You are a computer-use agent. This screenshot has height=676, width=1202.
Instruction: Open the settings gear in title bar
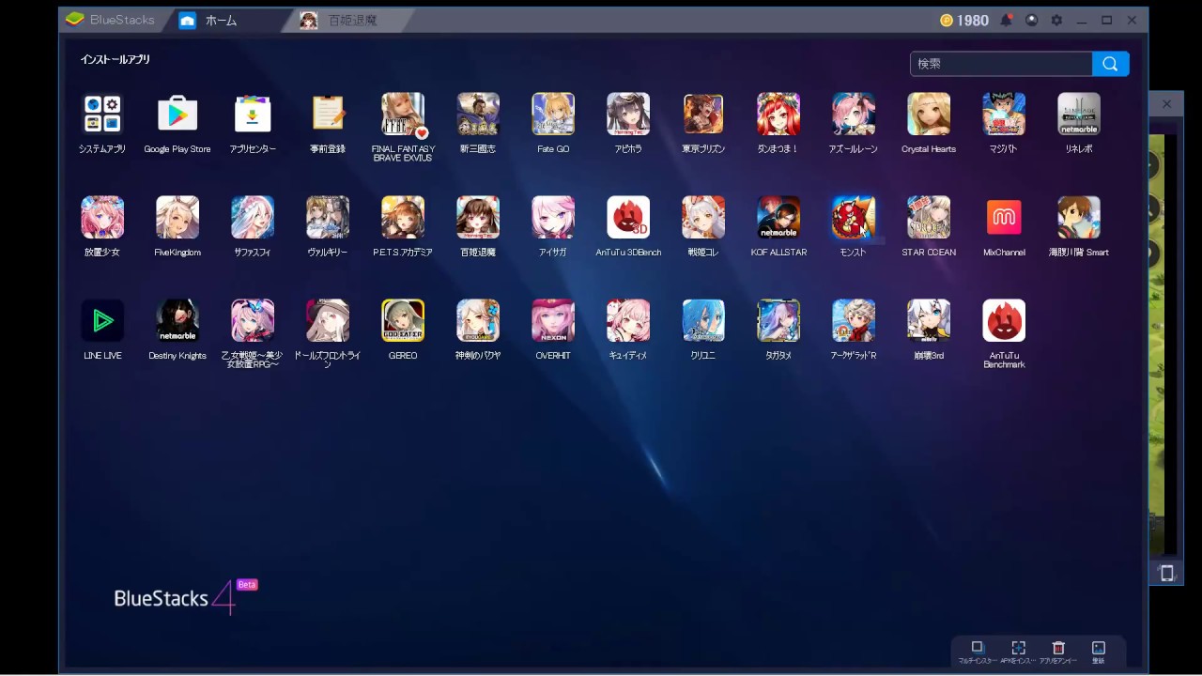(x=1056, y=20)
